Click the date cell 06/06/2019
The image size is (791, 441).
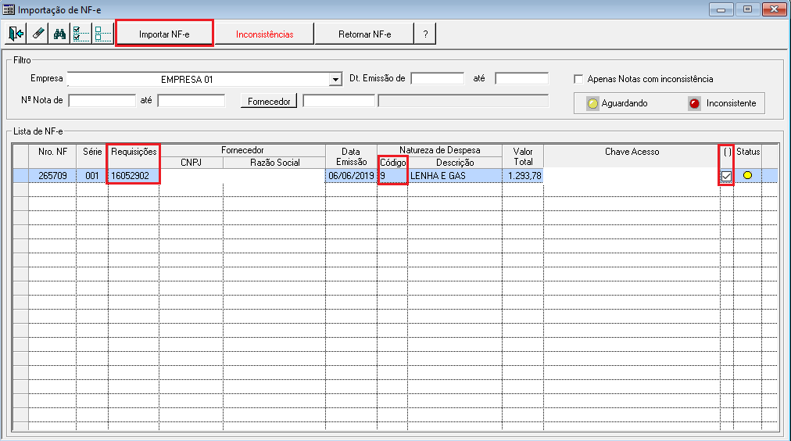coord(351,176)
